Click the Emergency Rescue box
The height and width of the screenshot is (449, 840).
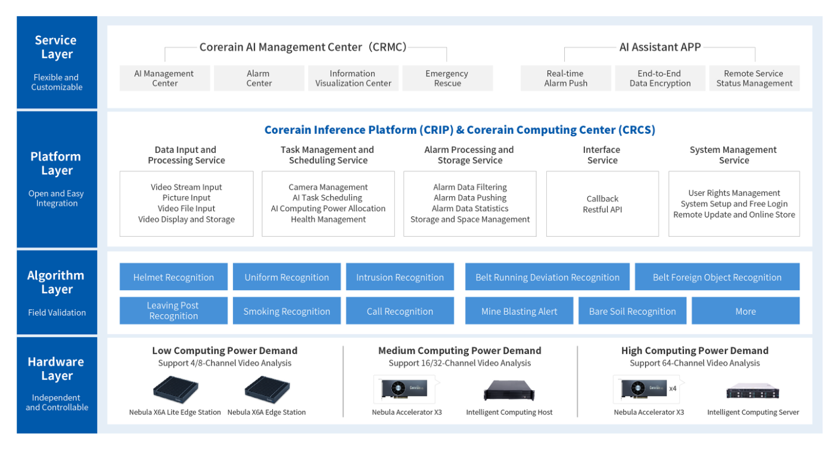(447, 78)
